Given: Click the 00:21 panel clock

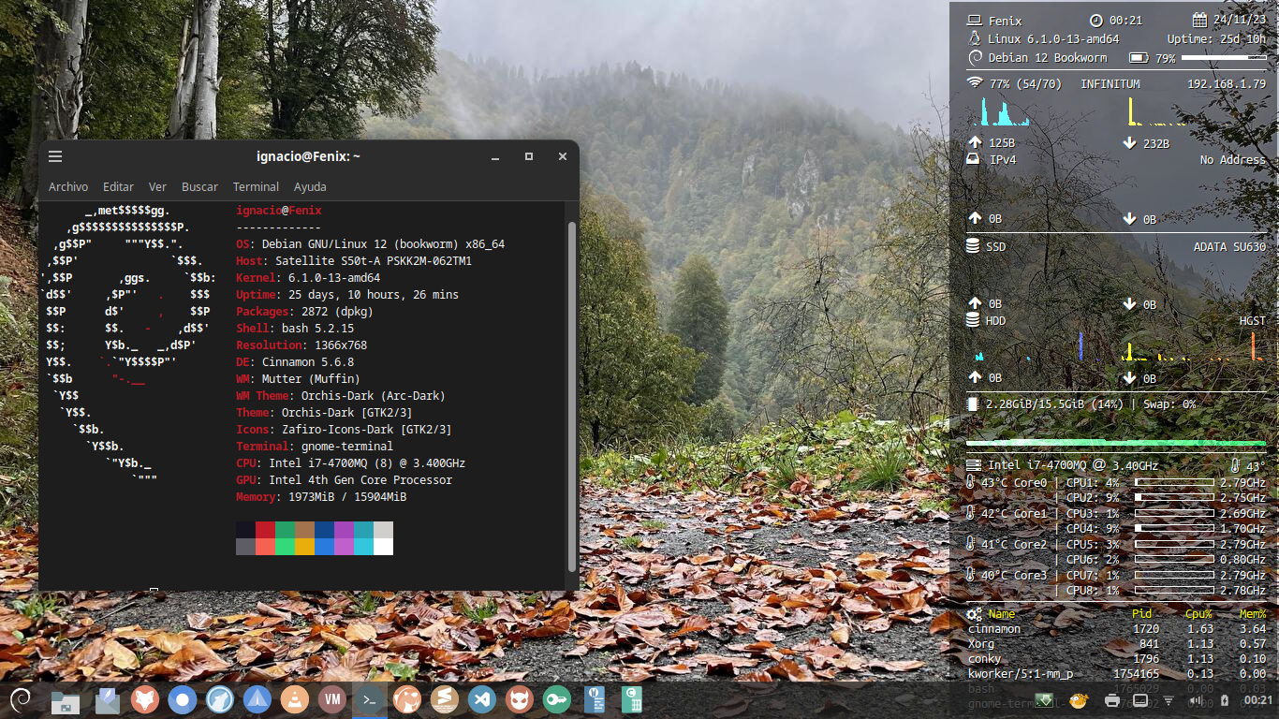Looking at the screenshot, I should (1258, 700).
